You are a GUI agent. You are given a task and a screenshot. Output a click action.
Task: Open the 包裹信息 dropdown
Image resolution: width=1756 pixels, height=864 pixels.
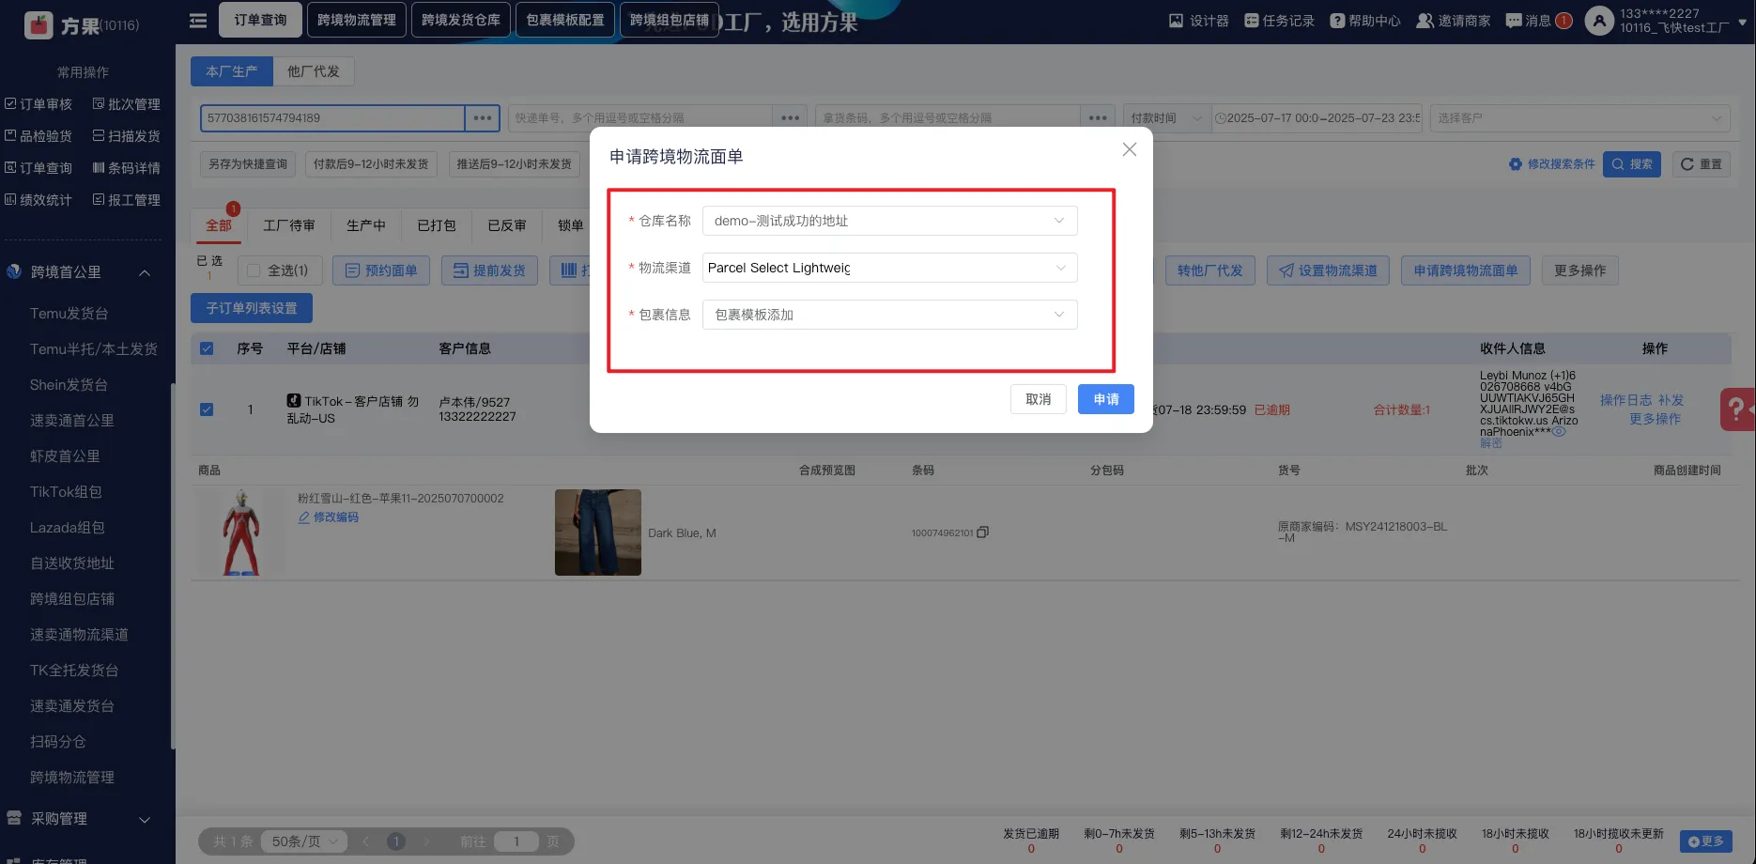[889, 315]
